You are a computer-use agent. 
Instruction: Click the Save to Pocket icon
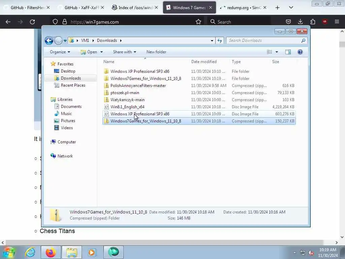click(288, 22)
